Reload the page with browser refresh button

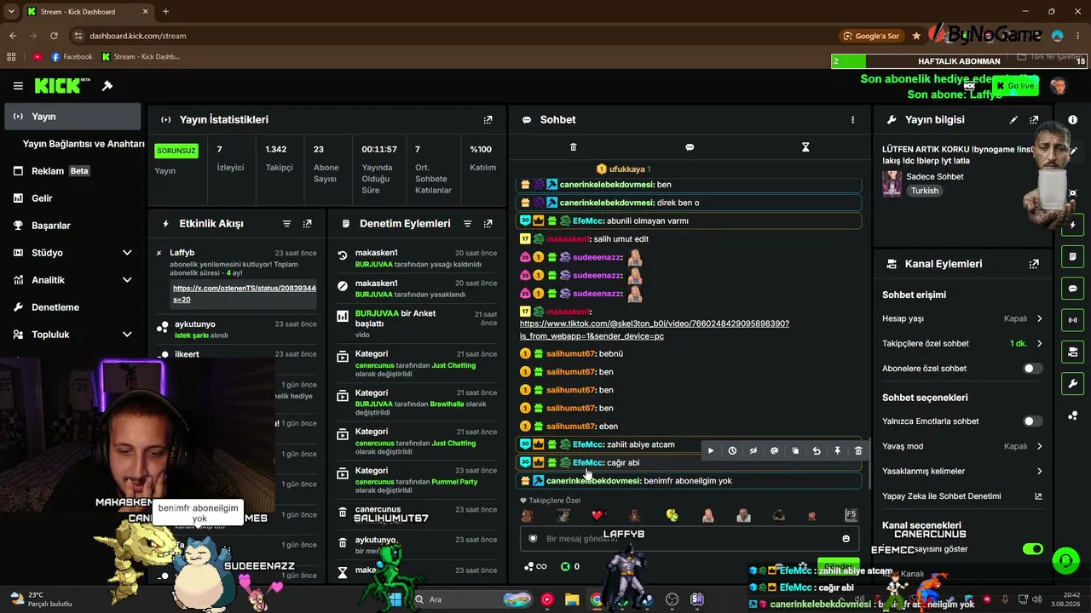[54, 36]
